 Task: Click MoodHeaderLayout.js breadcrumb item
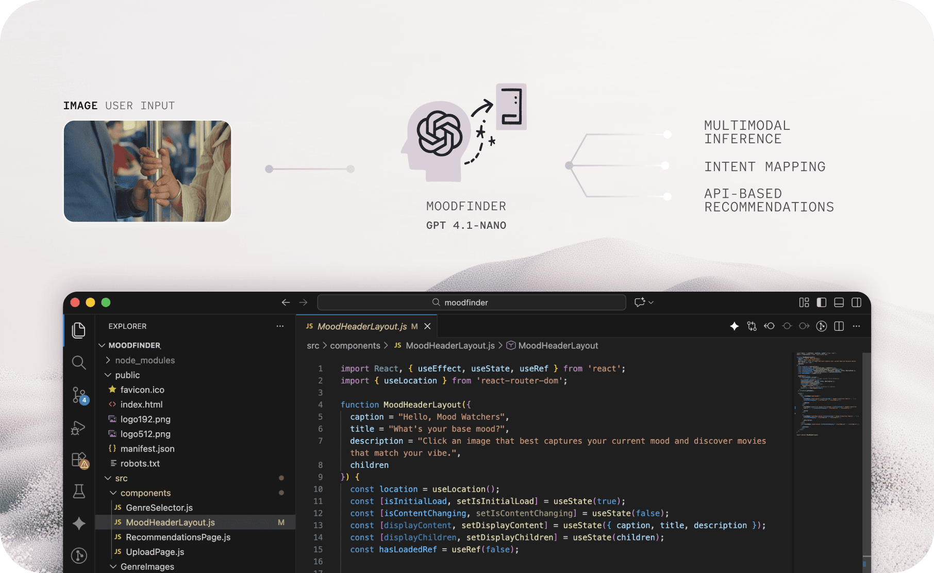click(x=444, y=346)
